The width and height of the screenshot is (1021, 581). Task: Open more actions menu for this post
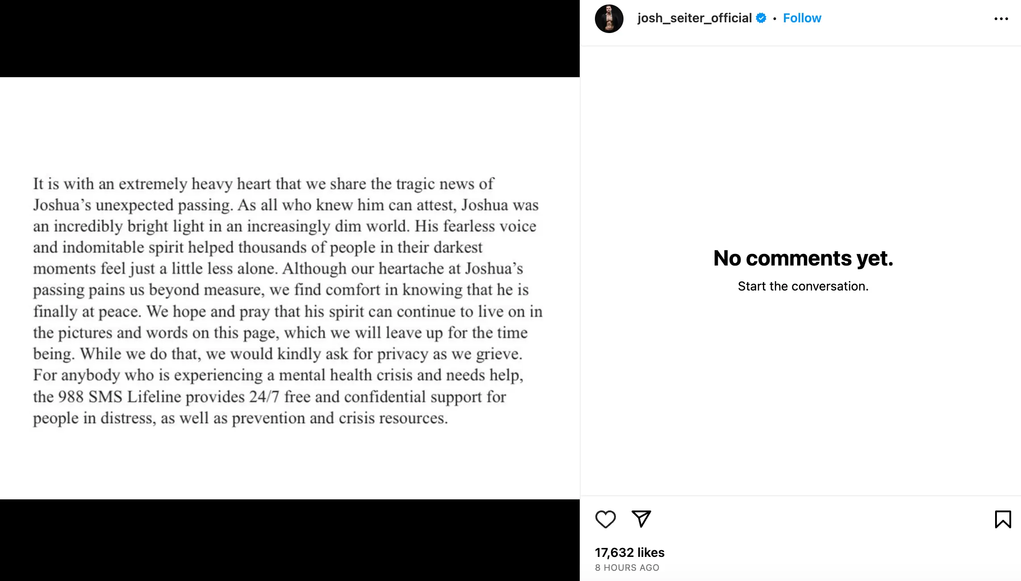tap(1002, 18)
